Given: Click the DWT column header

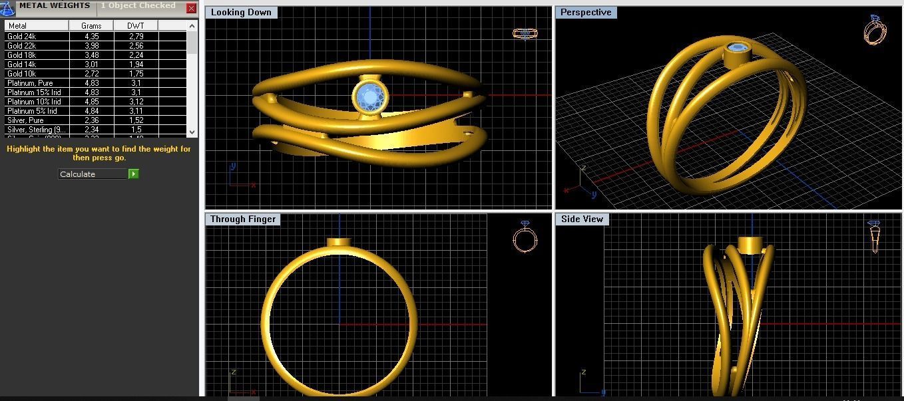Looking at the screenshot, I should (136, 26).
